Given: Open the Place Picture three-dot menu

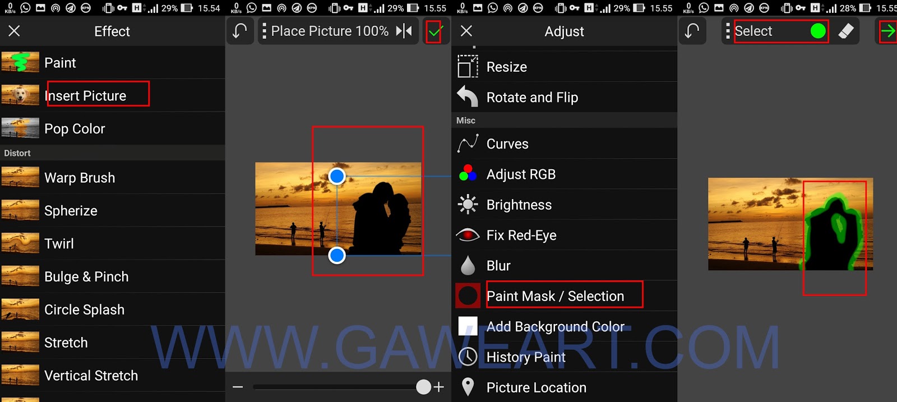Looking at the screenshot, I should coord(264,31).
